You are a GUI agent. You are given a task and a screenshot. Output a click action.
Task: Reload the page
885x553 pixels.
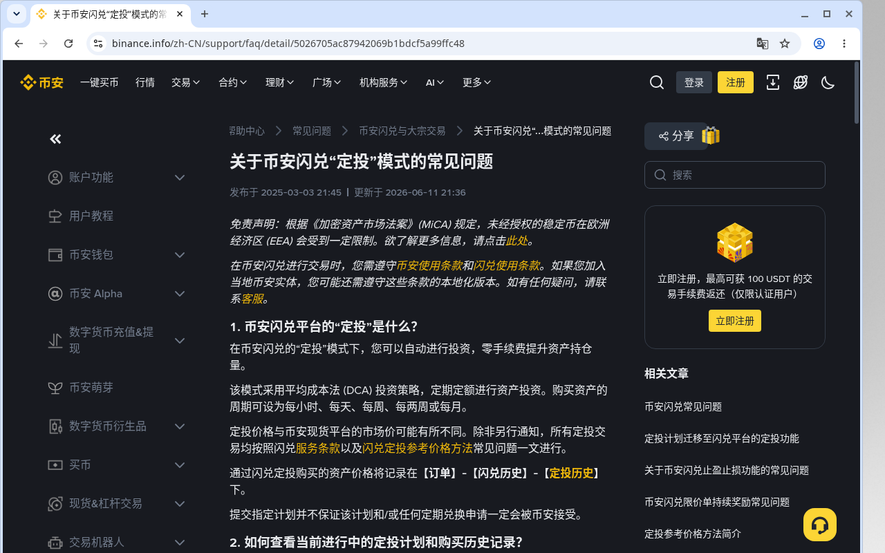click(x=68, y=44)
